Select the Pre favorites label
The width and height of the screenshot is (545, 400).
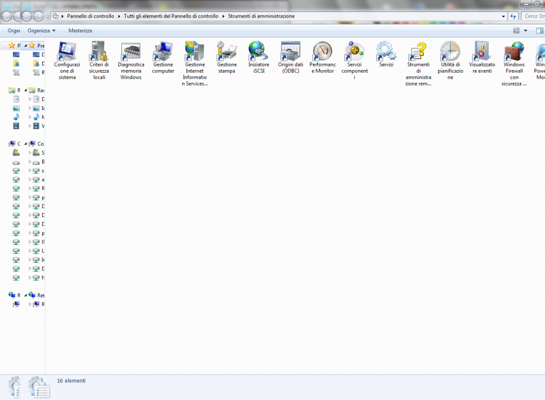tap(40, 46)
